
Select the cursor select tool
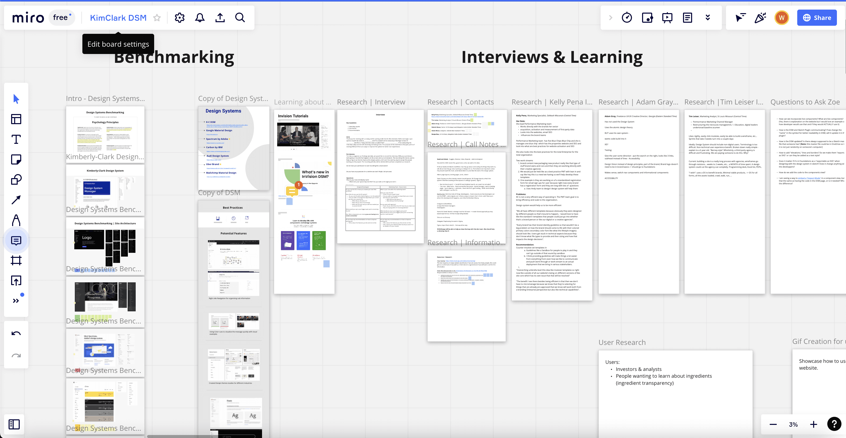[16, 99]
